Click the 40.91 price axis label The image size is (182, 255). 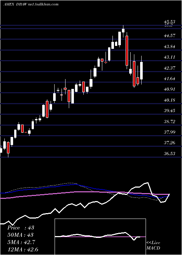point(170,89)
